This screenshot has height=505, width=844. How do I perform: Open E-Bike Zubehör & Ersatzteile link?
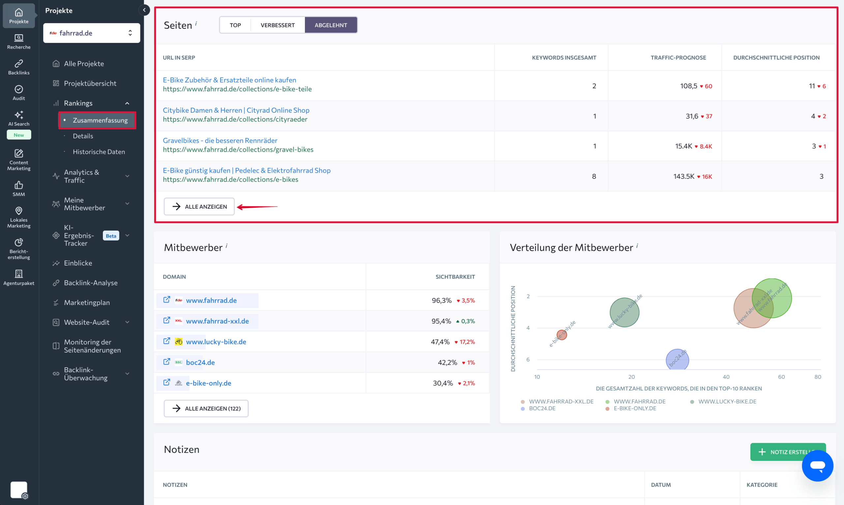pos(229,80)
